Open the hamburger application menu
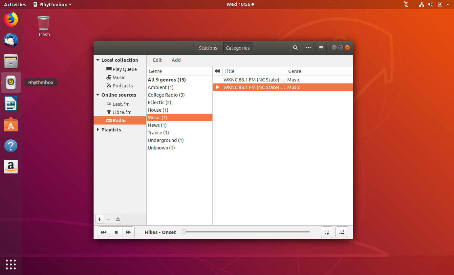The image size is (454, 275). tap(321, 48)
